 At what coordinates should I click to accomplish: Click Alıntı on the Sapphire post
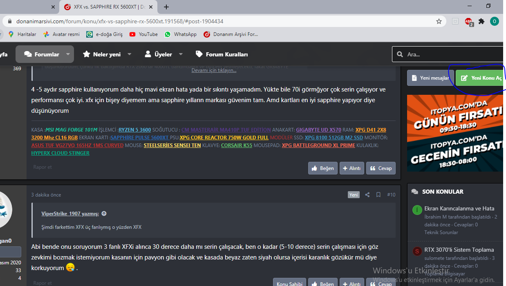(x=352, y=168)
